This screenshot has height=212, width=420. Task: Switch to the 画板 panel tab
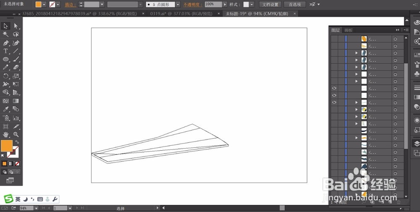pos(349,30)
